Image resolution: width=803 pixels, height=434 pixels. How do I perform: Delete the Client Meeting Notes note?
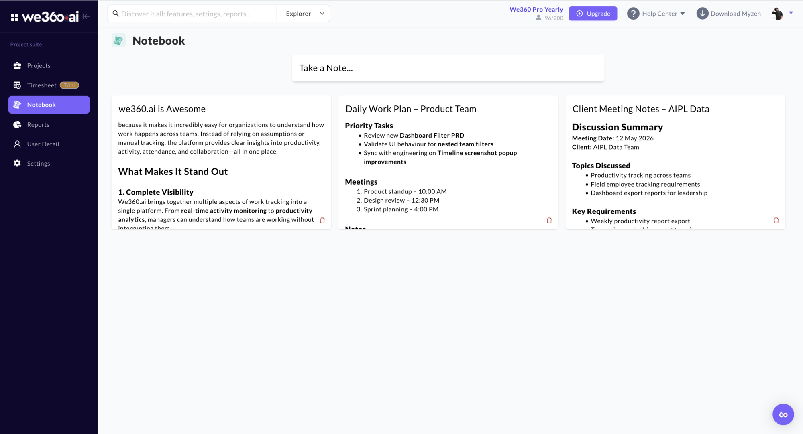(x=776, y=220)
